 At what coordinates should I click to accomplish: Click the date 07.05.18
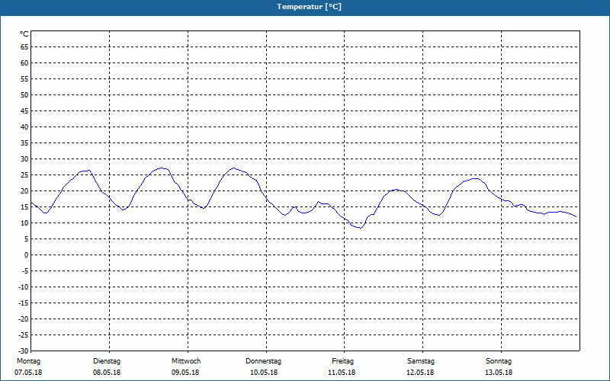pyautogui.click(x=28, y=373)
